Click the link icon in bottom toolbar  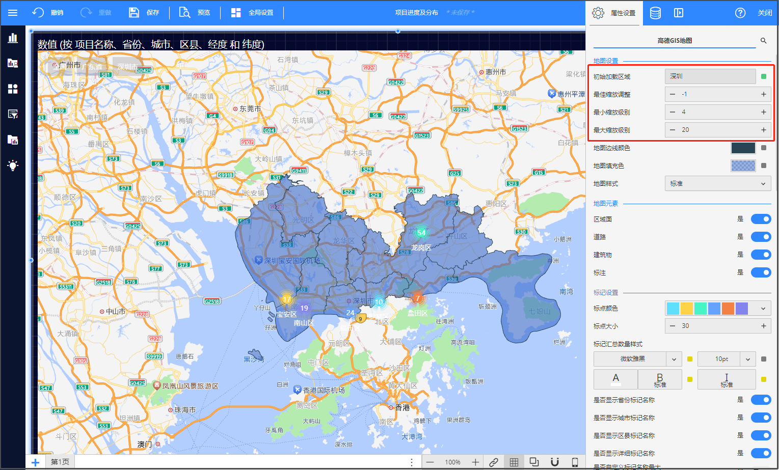tap(493, 462)
